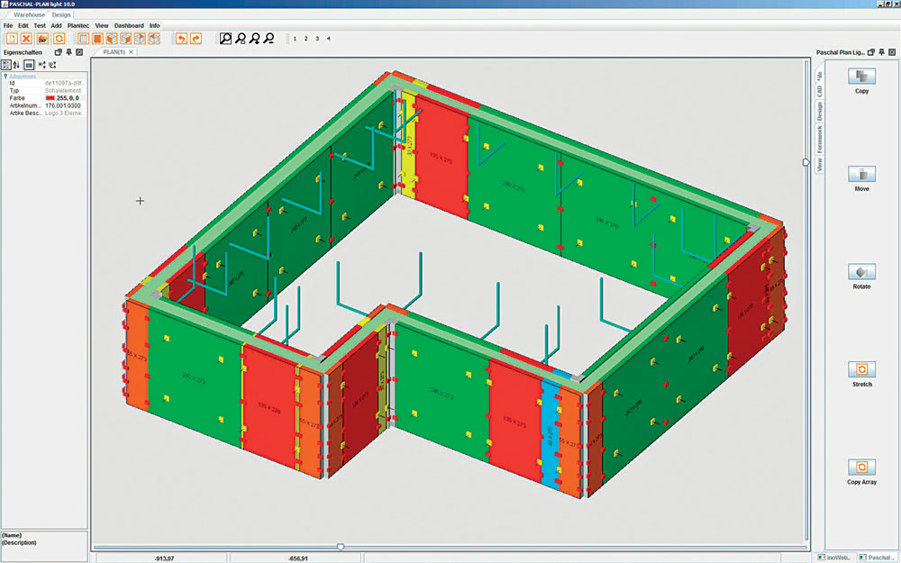Open the Dashboard menu
This screenshot has height=563, width=901.
(x=129, y=26)
